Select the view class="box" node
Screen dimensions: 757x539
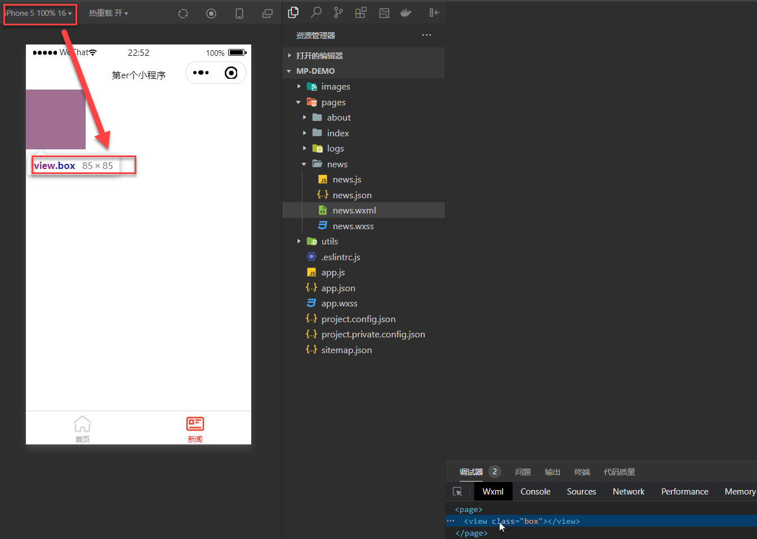coord(522,522)
